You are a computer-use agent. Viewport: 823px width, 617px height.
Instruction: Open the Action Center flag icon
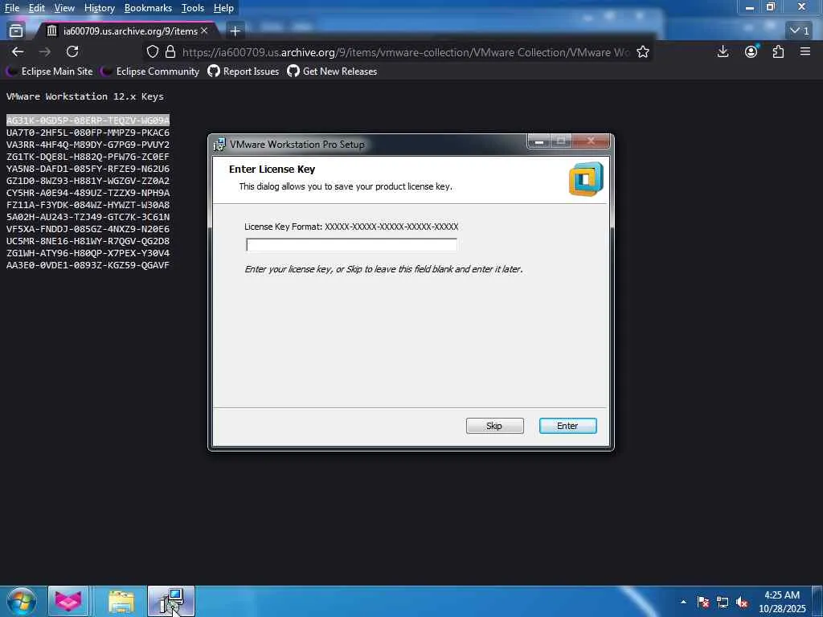(x=703, y=602)
